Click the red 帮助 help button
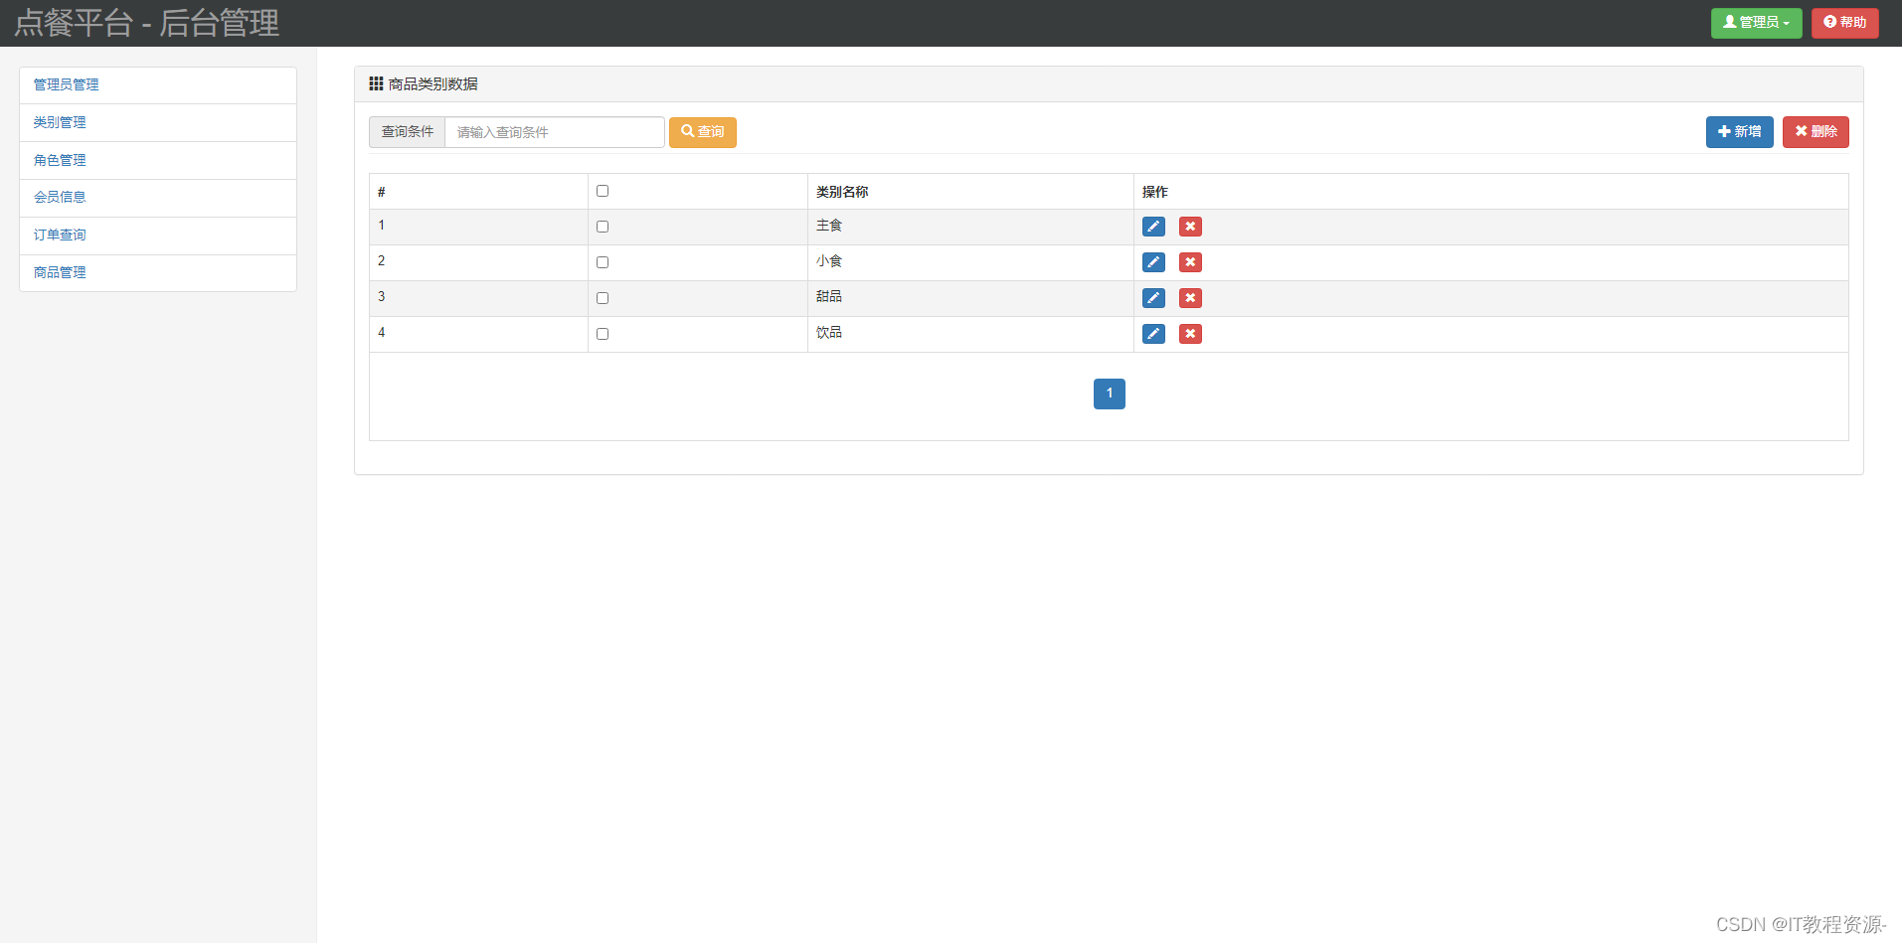The width and height of the screenshot is (1902, 943). (x=1844, y=23)
